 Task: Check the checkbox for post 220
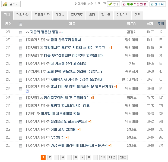20,40
